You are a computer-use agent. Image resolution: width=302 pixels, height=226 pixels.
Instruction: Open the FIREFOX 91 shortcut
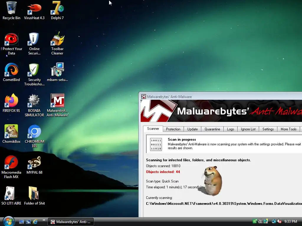click(x=12, y=103)
